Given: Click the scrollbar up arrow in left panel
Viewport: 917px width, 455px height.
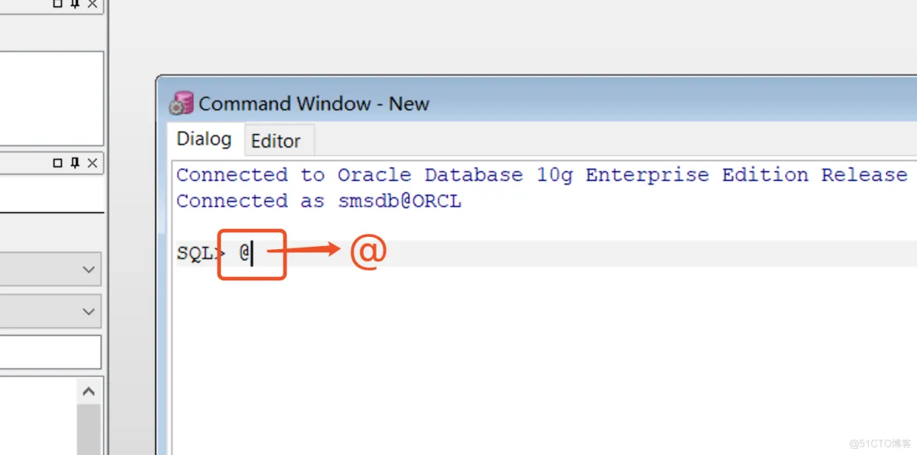Looking at the screenshot, I should [x=88, y=392].
